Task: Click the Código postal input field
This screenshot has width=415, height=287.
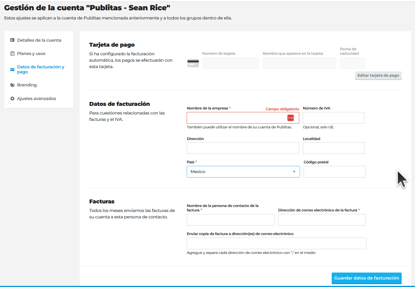Action: pyautogui.click(x=334, y=172)
